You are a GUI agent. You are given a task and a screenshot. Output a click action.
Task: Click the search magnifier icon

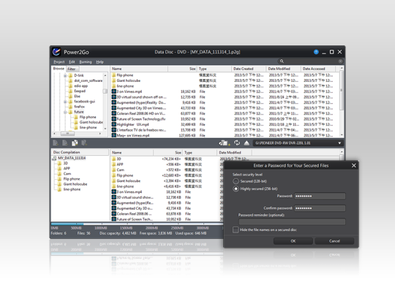click(x=282, y=61)
